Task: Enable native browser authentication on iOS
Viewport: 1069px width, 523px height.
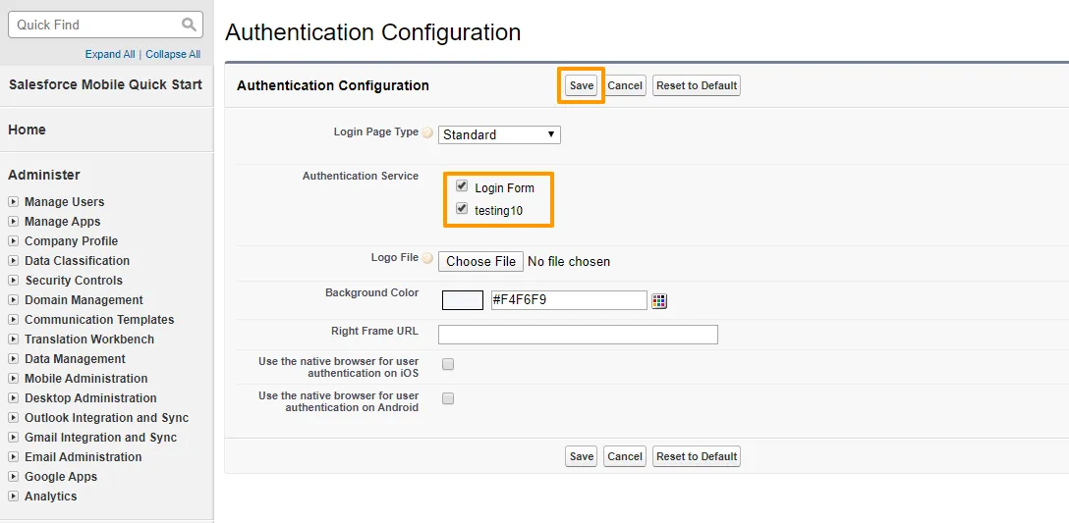Action: click(448, 364)
